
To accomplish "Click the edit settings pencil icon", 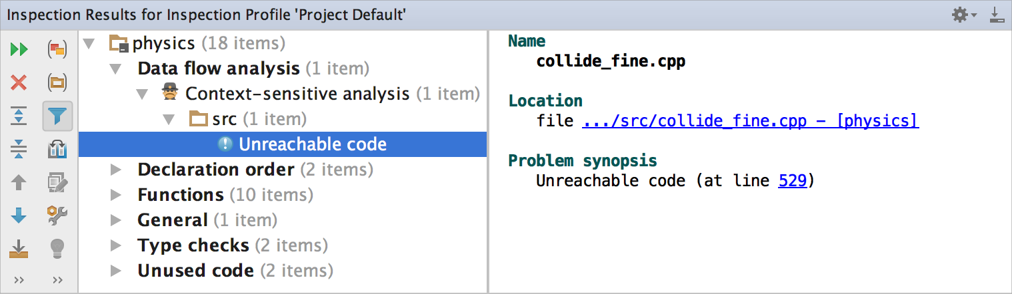I will tap(57, 182).
